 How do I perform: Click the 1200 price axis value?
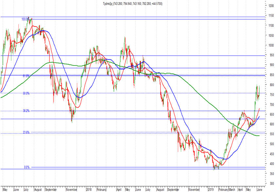point(271,6)
